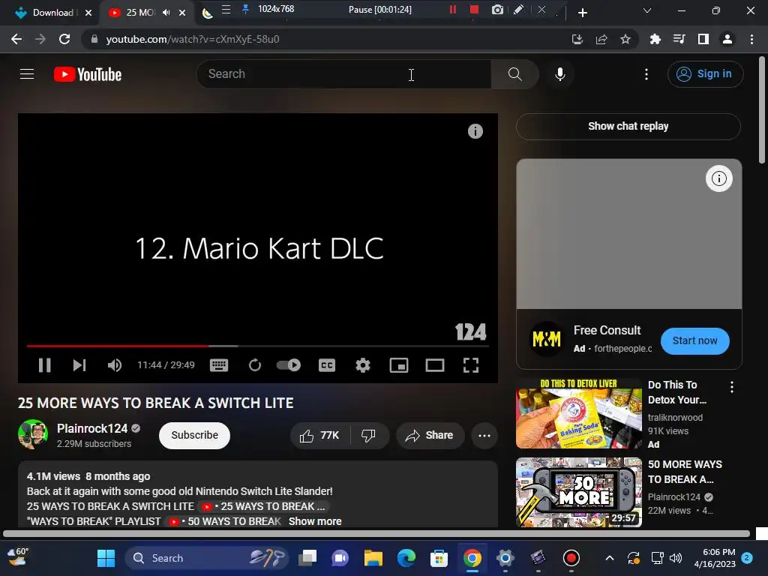
Task: Open File Explorer from taskbar
Action: pyautogui.click(x=373, y=558)
